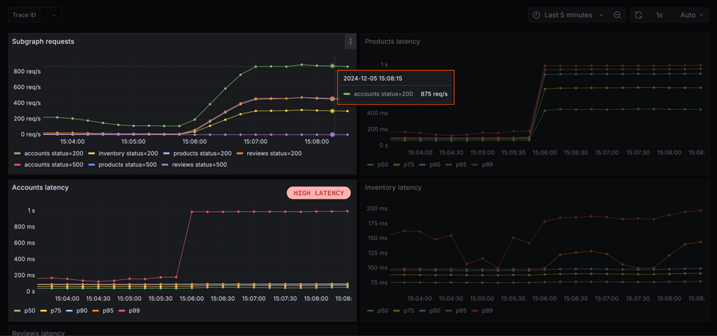Click the HIGH LATENCY alert badge
Image resolution: width=717 pixels, height=336 pixels.
point(319,193)
